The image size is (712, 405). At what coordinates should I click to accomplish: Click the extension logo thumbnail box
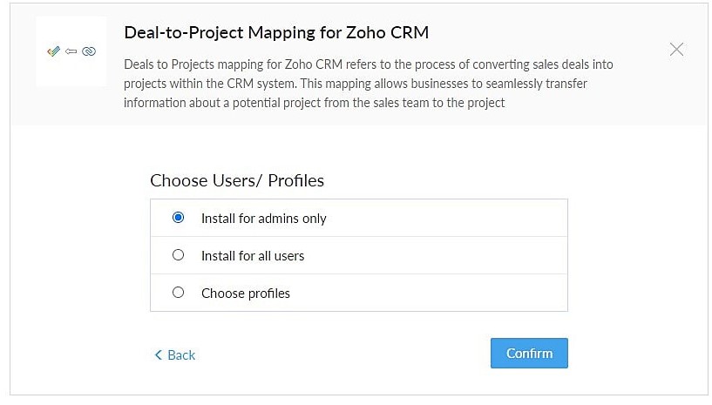71,51
